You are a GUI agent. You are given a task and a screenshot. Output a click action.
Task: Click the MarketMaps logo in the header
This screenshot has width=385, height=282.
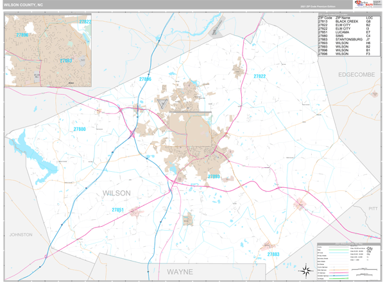pyautogui.click(x=364, y=4)
